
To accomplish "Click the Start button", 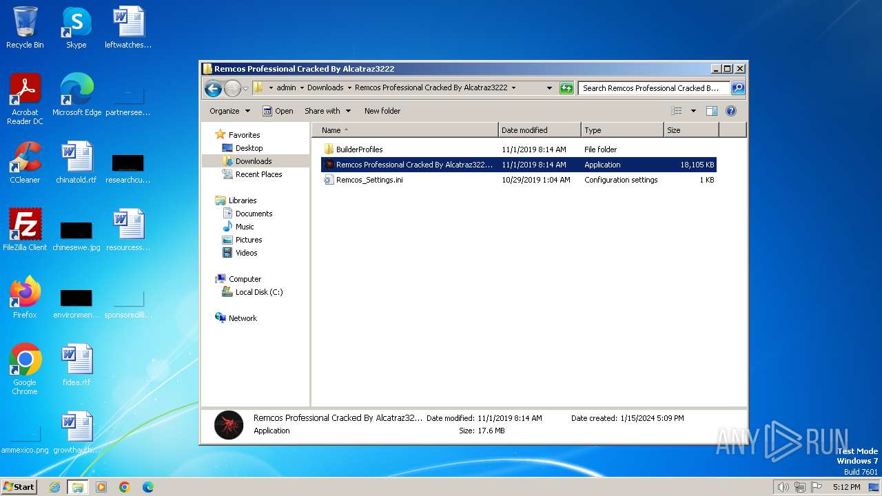I will coord(19,487).
